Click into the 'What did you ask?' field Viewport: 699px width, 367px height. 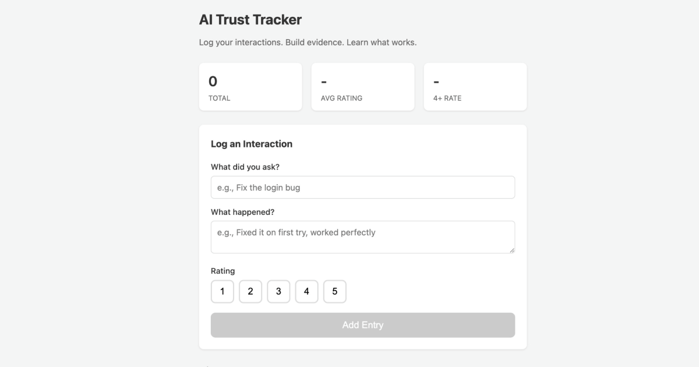(x=362, y=187)
